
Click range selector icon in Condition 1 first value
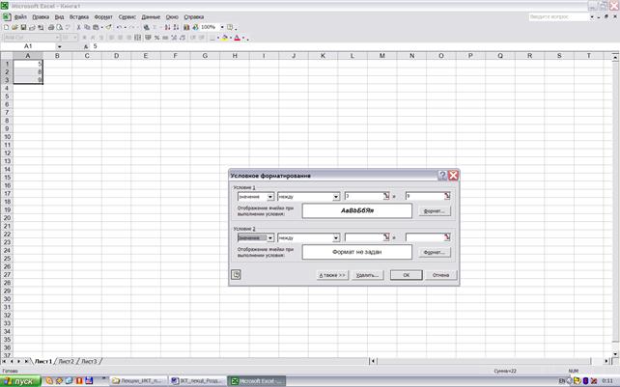click(x=386, y=196)
